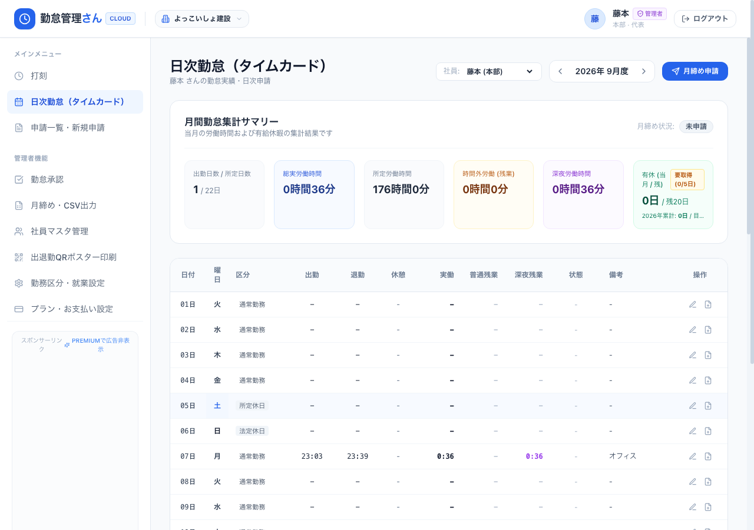
Task: Click the 所定休日 tag on 05日
Action: coord(252,406)
